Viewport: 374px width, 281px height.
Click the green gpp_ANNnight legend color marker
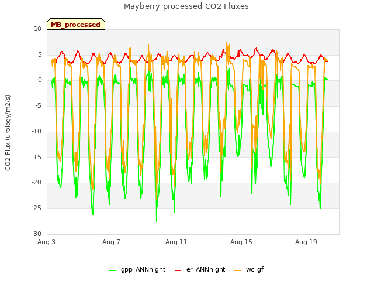pos(112,270)
